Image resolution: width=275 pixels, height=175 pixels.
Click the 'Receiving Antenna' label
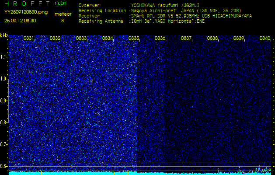point(101,21)
